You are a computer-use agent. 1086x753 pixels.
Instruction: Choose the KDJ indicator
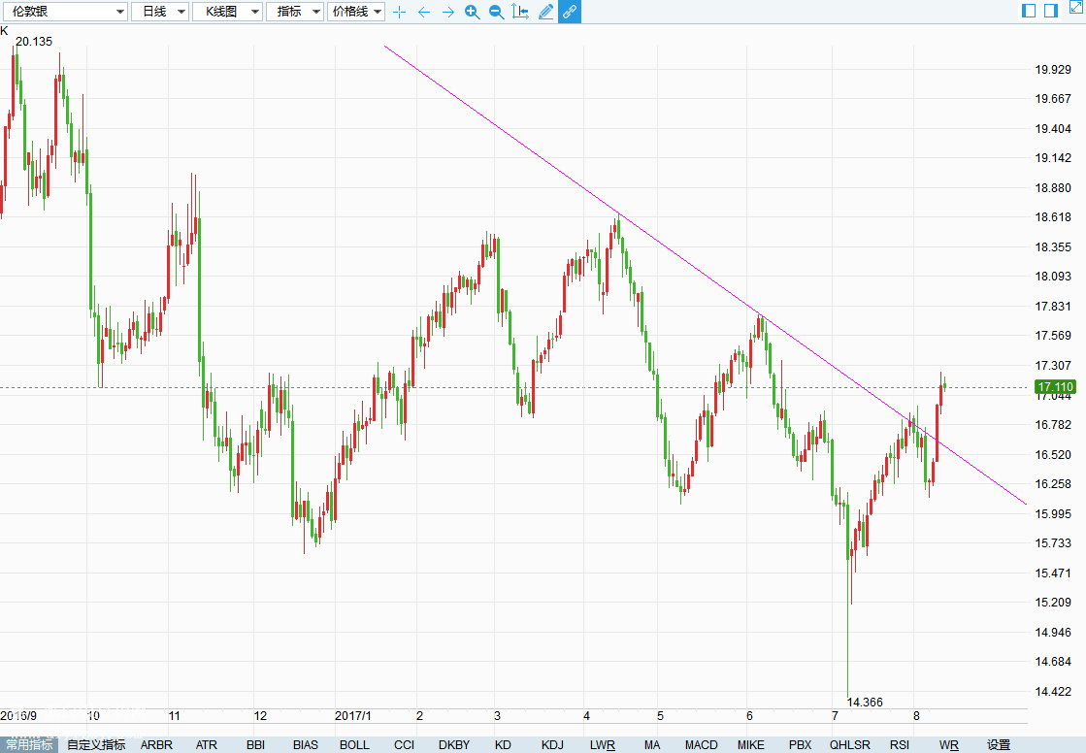tap(552, 745)
